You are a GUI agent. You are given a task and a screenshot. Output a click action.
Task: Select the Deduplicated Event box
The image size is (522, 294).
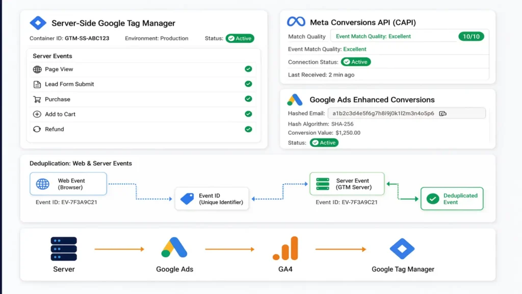(x=452, y=199)
